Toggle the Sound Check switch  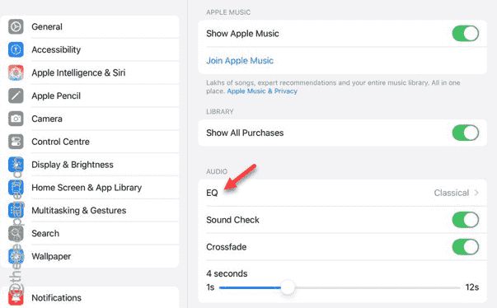pyautogui.click(x=466, y=220)
